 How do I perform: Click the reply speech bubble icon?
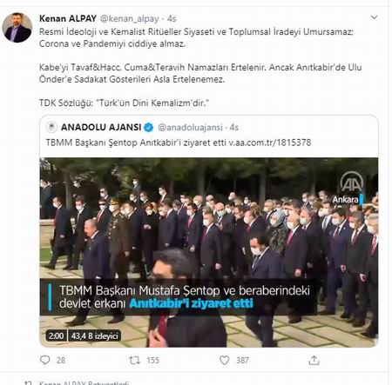[44, 360]
